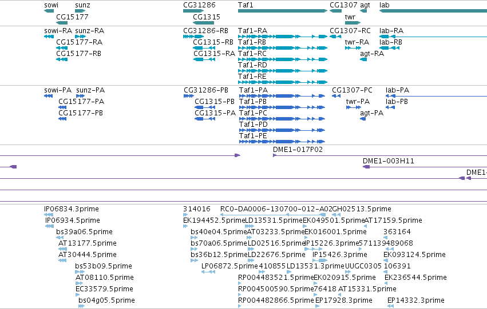Select transcript 'twr-RA'

click(357, 42)
